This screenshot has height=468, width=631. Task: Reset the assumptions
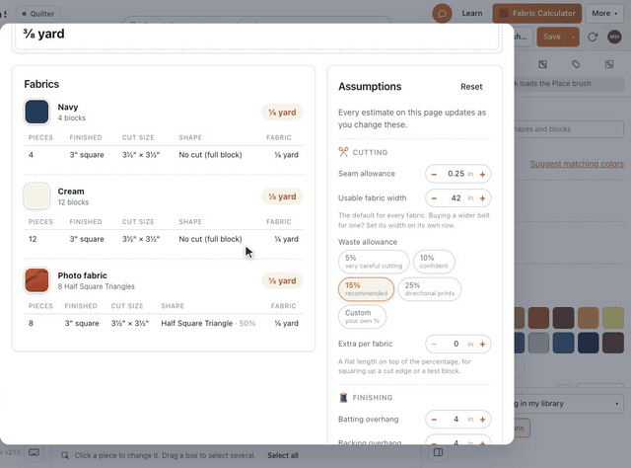pos(471,87)
